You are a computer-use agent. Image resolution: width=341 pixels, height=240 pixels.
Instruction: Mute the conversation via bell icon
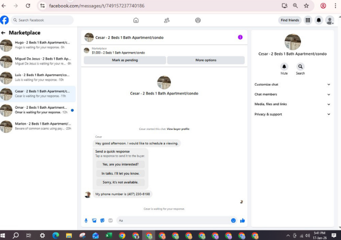(284, 66)
